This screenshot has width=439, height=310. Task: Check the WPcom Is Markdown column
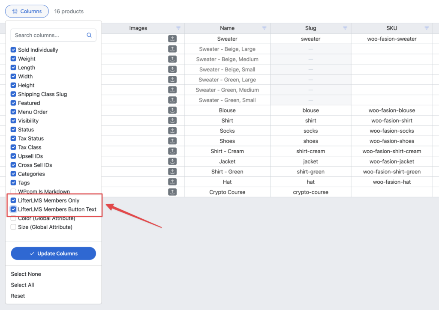coord(13,191)
